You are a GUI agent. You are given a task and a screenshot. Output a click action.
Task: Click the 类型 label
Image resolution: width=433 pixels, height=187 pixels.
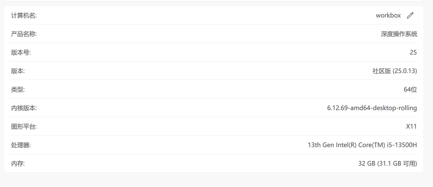point(18,89)
